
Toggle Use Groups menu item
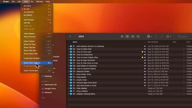pyautogui.click(x=37, y=20)
